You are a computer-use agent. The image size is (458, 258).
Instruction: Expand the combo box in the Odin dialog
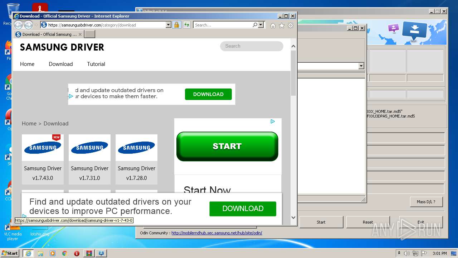(361, 66)
